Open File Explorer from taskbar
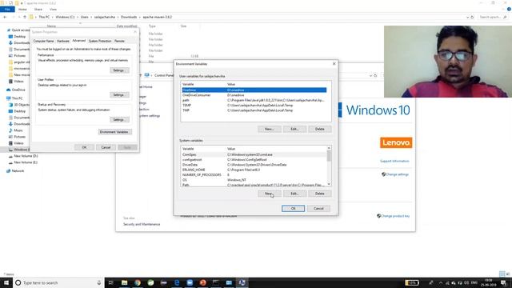 (124, 282)
